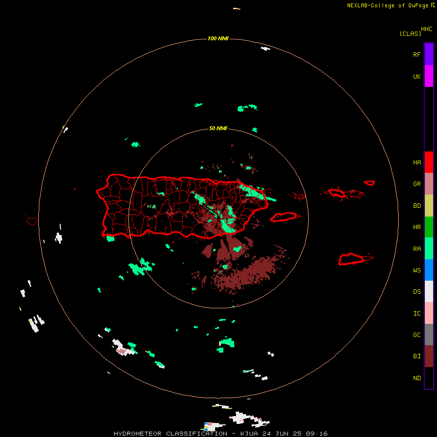Click the BI legend label
This screenshot has width=437, height=437.
pos(417,356)
